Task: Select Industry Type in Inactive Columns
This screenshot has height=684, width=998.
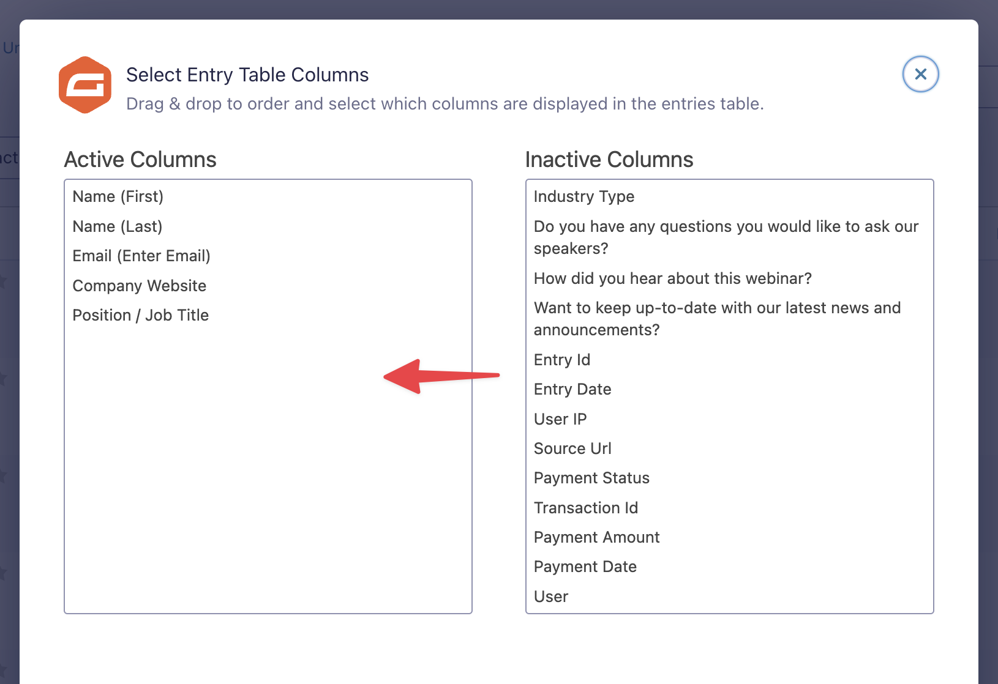Action: [x=584, y=196]
